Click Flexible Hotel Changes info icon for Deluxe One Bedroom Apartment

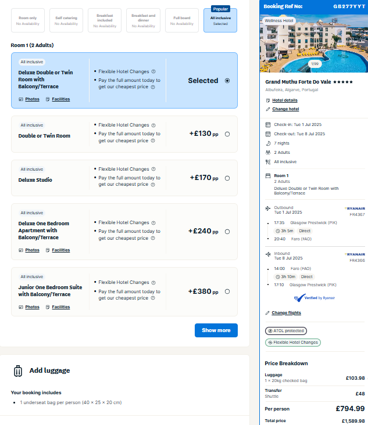[153, 223]
